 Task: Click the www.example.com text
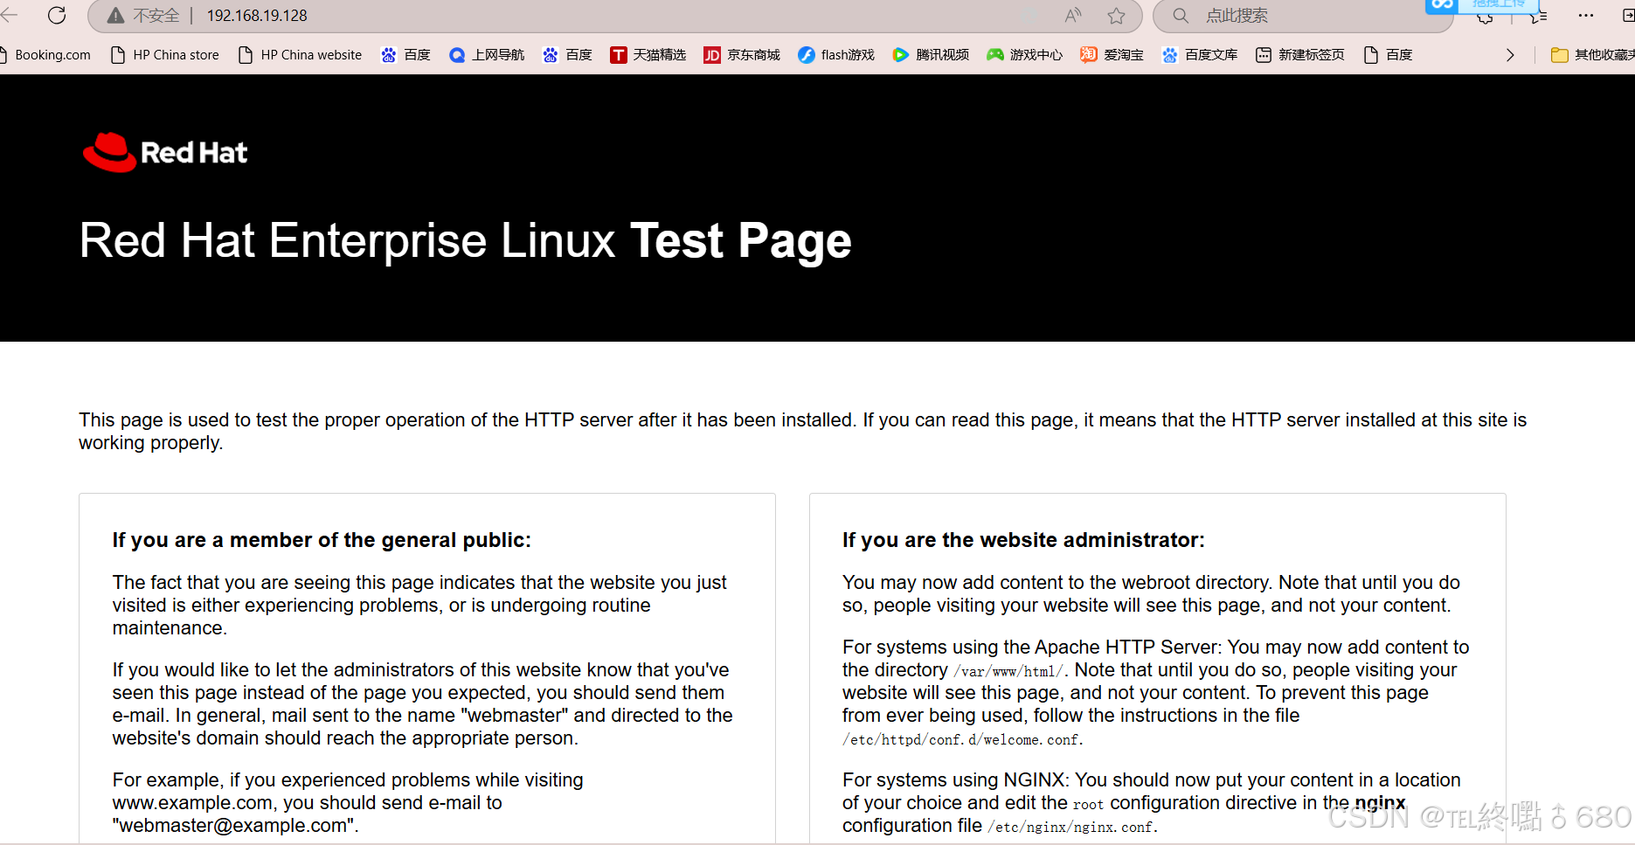tap(192, 803)
